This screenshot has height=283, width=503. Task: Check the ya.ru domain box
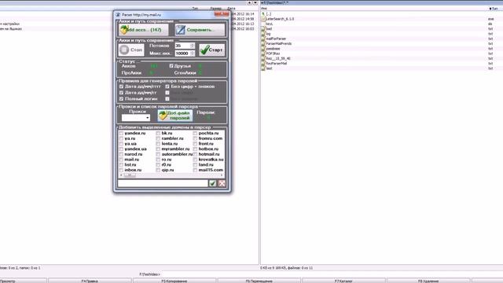tap(121, 138)
